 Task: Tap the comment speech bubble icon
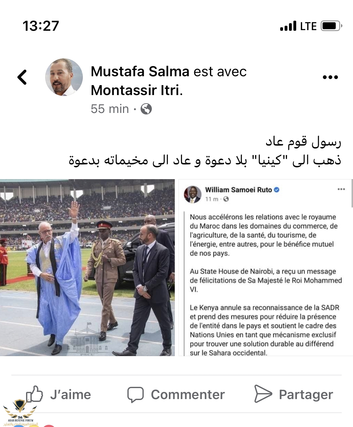[136, 395]
